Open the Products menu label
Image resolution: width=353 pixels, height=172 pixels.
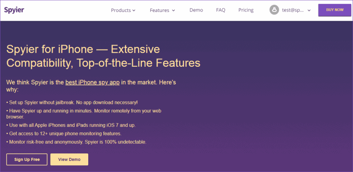(x=121, y=10)
